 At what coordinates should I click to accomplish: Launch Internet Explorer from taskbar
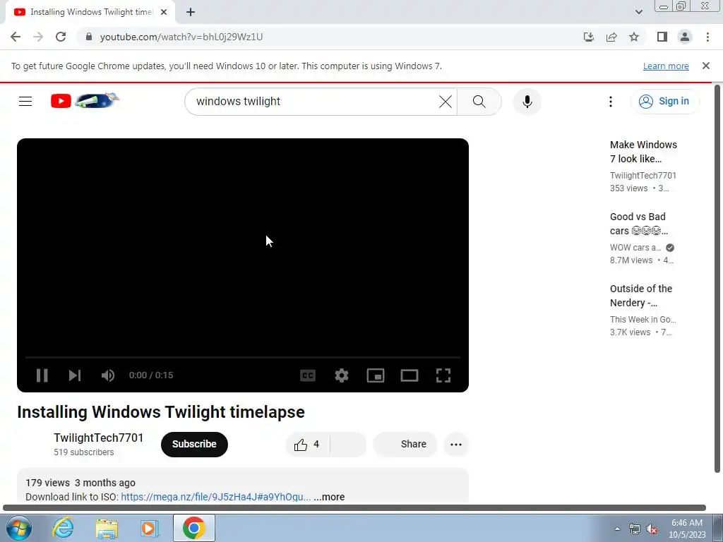[63, 528]
